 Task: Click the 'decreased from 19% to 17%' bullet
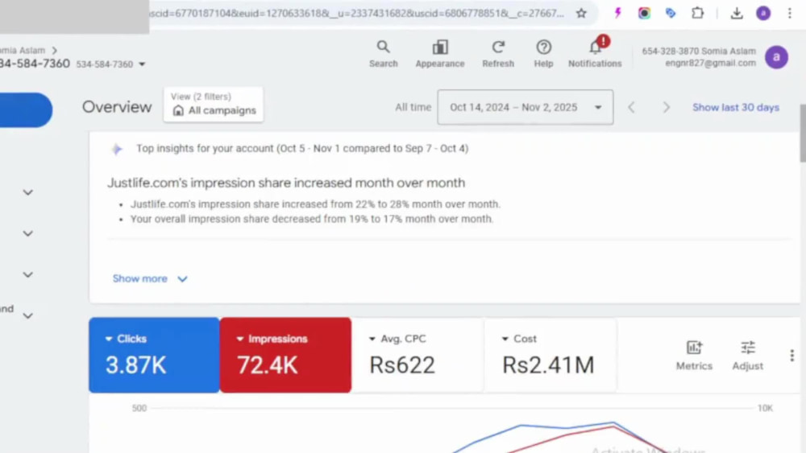click(311, 219)
